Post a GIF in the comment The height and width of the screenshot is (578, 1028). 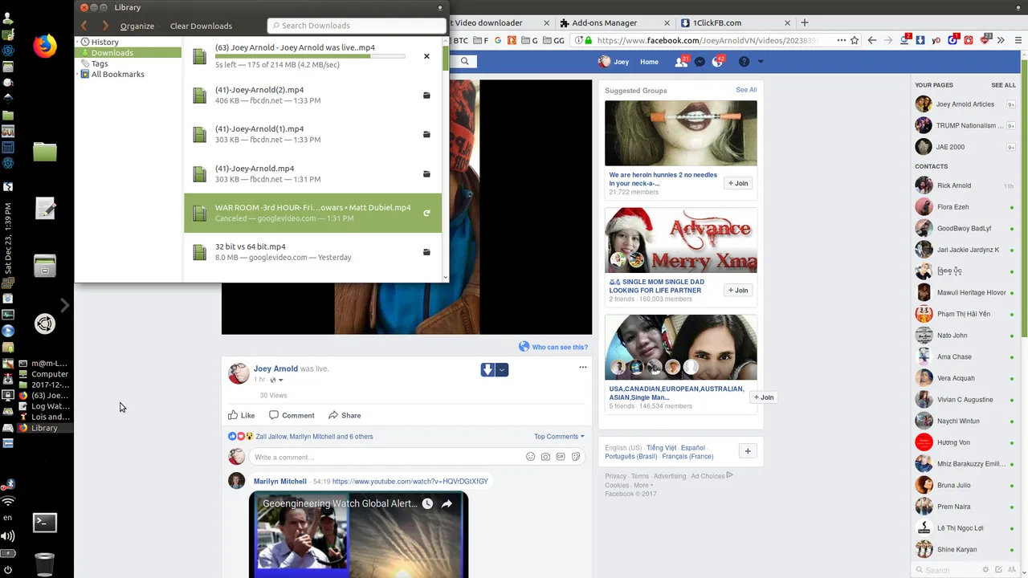pos(561,457)
